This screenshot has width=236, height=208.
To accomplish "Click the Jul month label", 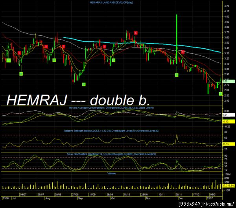I will pyautogui.click(x=14, y=198).
